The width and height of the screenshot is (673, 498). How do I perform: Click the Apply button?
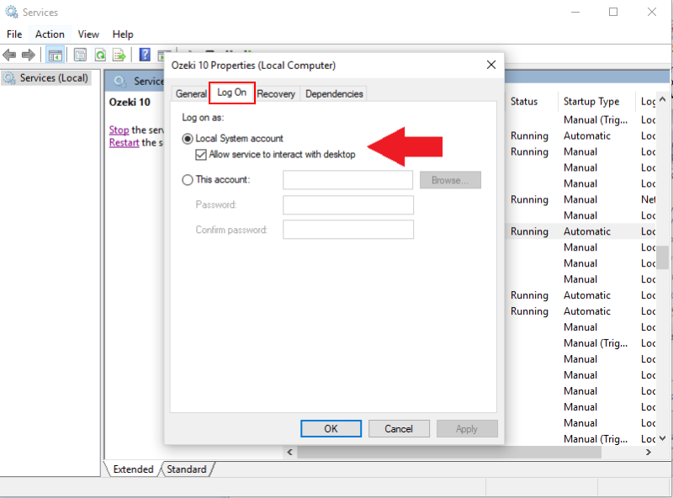pos(467,428)
